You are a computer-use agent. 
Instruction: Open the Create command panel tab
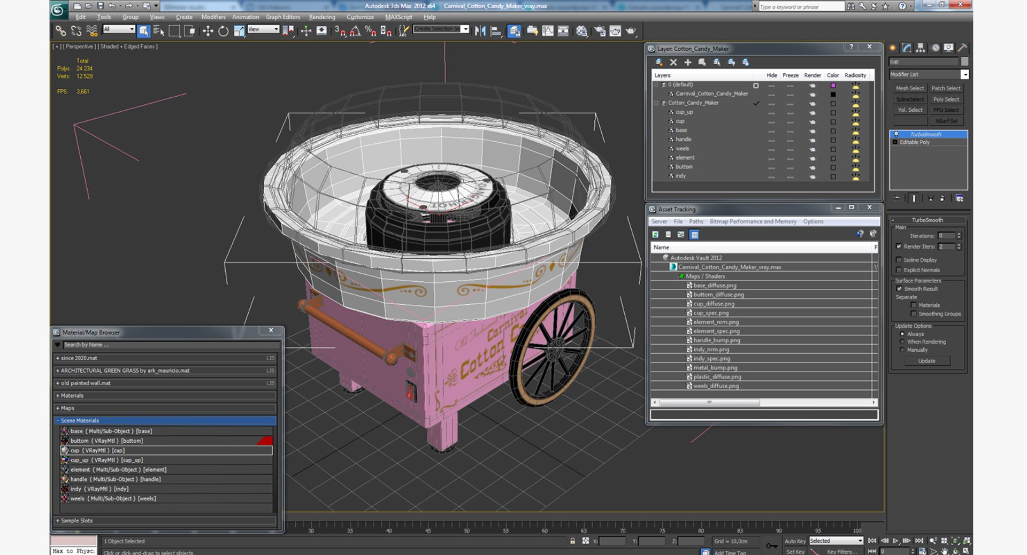[893, 48]
